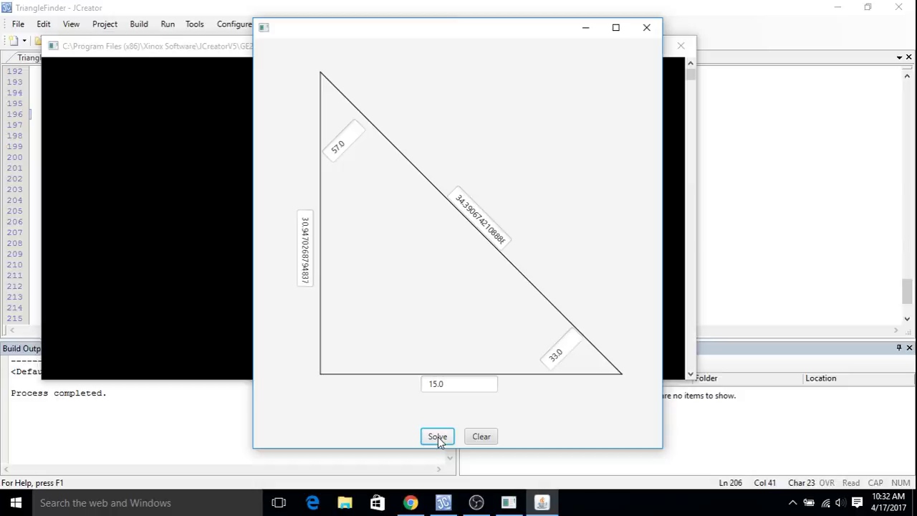The height and width of the screenshot is (516, 917).
Task: Expand the New File dropdown arrow
Action: pos(24,41)
